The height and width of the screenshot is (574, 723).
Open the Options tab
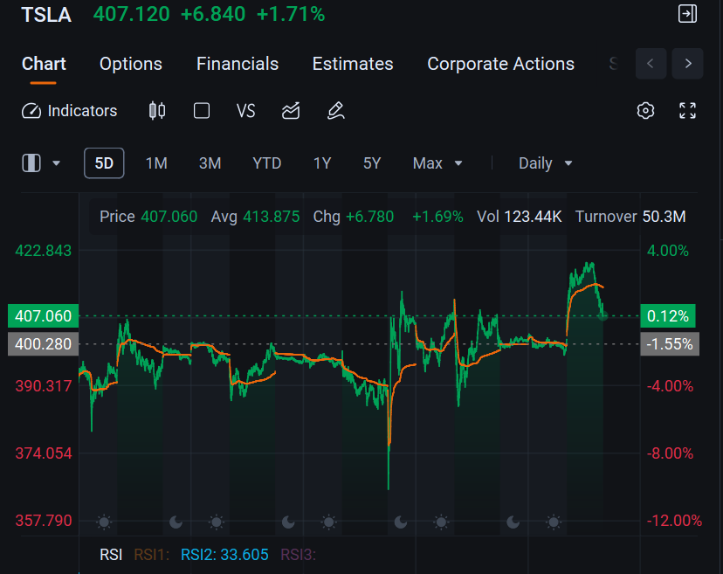(131, 64)
